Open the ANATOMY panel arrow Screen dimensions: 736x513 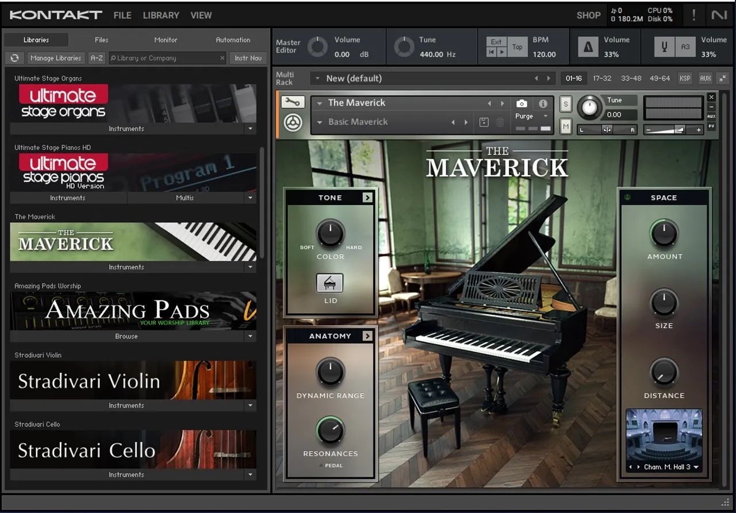pyautogui.click(x=367, y=336)
